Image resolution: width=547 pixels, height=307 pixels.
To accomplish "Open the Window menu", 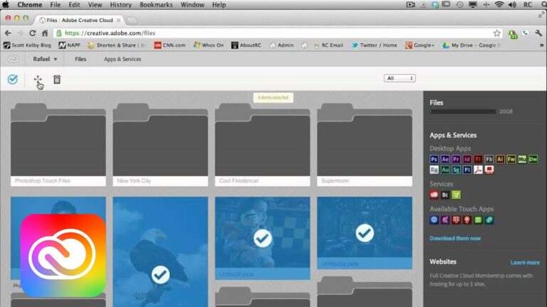I will (192, 5).
